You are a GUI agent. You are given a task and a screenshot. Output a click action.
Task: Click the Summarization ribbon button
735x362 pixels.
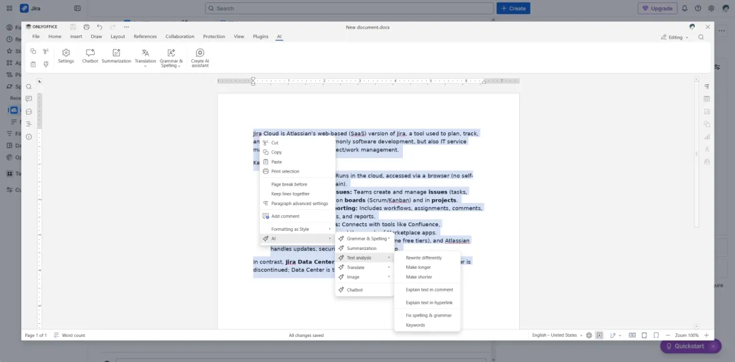116,56
